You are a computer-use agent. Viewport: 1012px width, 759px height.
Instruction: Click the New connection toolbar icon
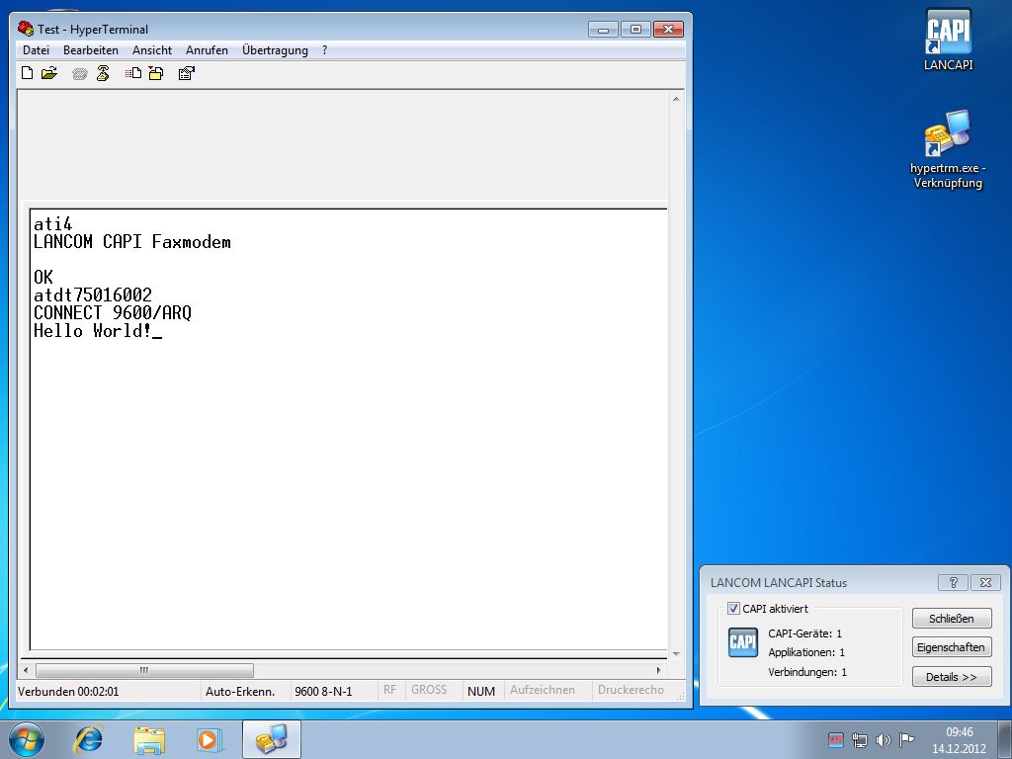click(27, 73)
